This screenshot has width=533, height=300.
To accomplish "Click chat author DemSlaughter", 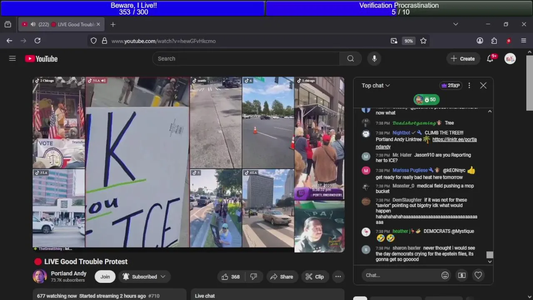I will tap(407, 200).
